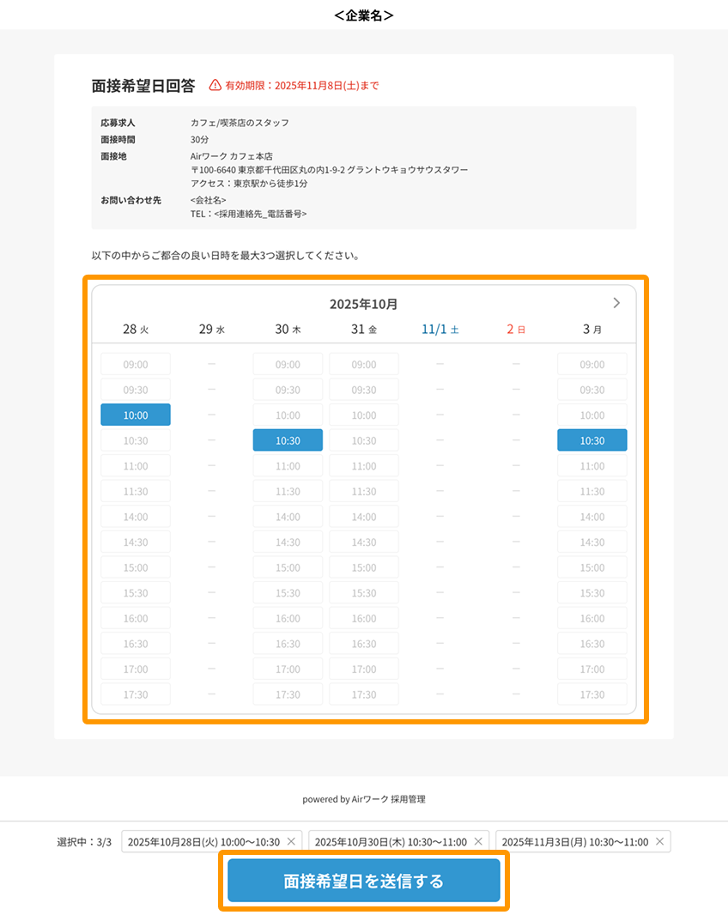Viewport: 728px width, 915px height.
Task: Click the 面接希望日を送信する button
Action: [364, 881]
